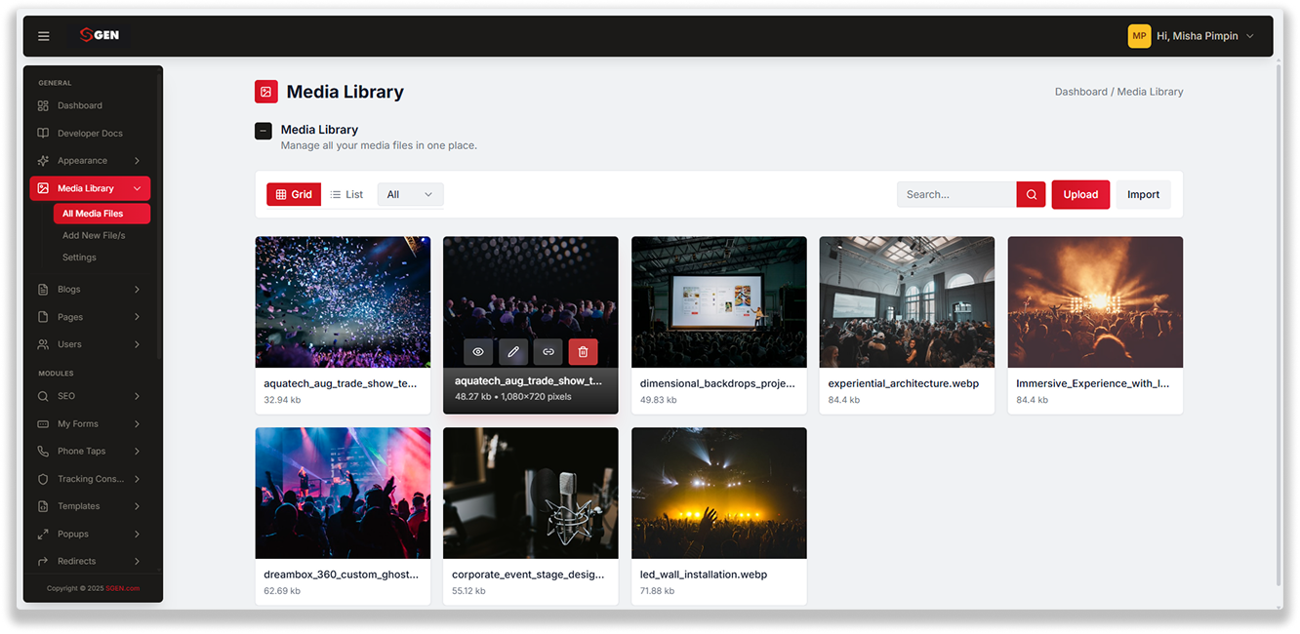Click the MP user avatar badge
Screen dimensions: 1300x634
(1139, 36)
